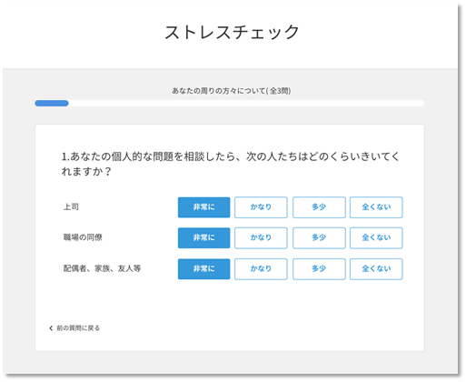This screenshot has height=382, width=466.
Task: Click the left chevron back arrow icon
Action: click(51, 328)
